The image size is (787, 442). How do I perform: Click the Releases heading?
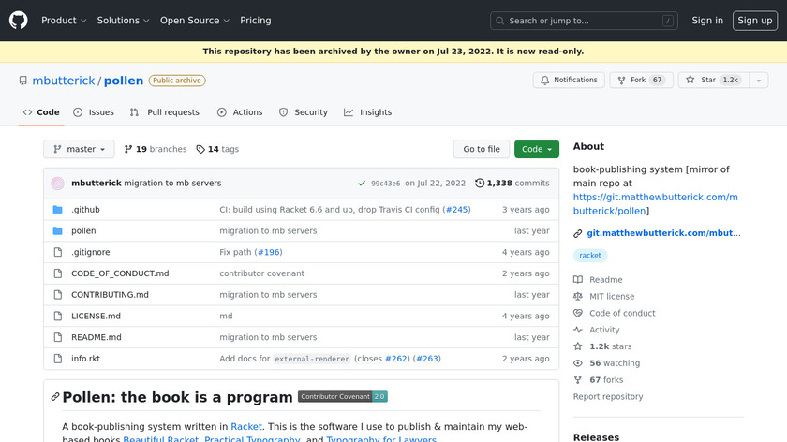pos(596,437)
